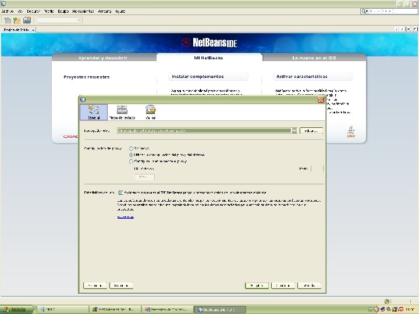
Task: Open the Ayuda menu
Action: 120,11
